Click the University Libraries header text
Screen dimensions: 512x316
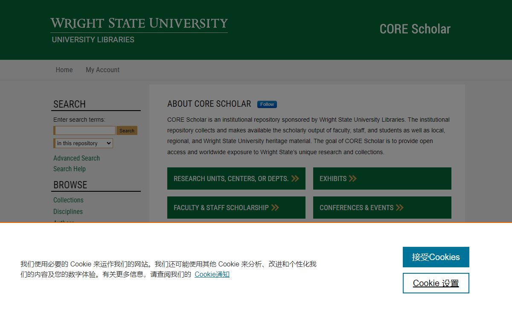tap(93, 40)
